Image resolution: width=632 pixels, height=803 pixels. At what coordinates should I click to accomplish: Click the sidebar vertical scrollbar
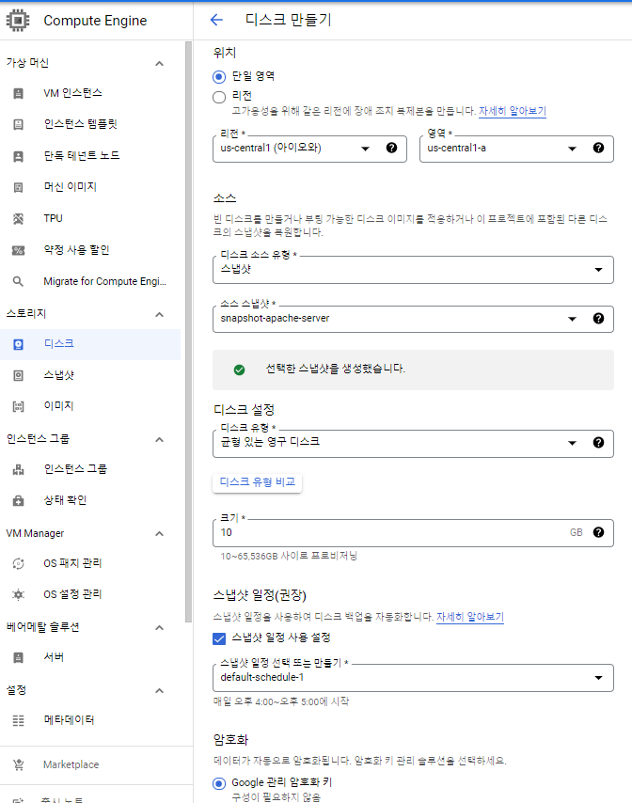188,332
